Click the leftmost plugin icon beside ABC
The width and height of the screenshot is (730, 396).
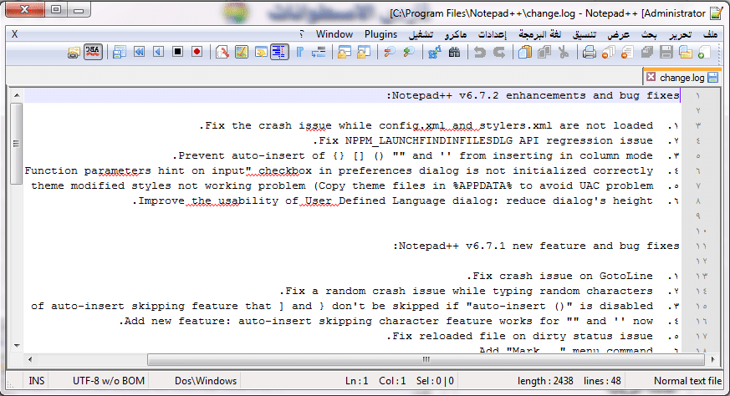point(74,52)
